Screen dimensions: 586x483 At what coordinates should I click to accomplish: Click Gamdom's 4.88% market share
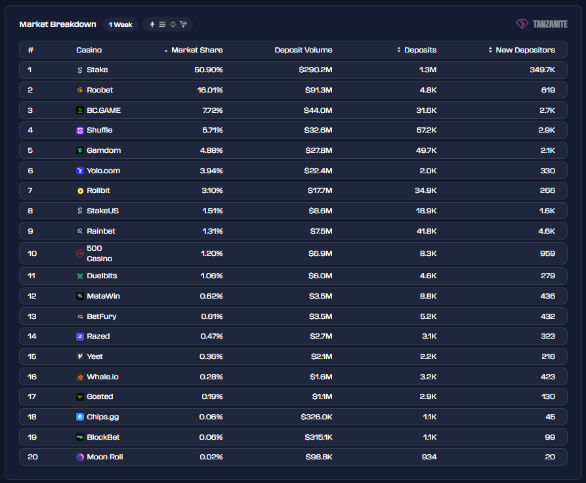tap(211, 150)
